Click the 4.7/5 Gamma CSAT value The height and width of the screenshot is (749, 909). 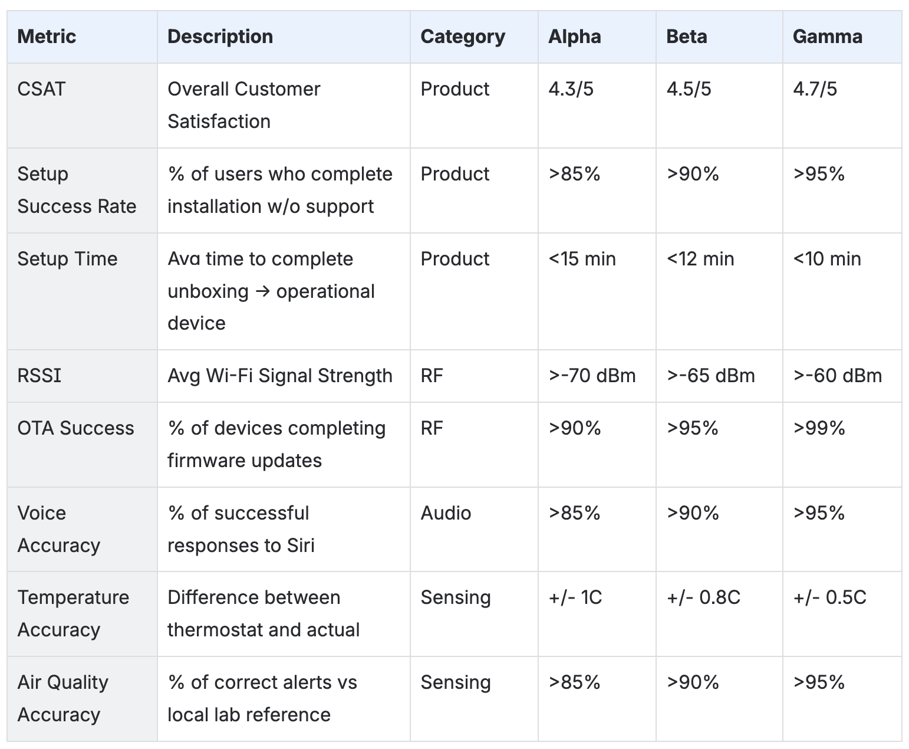point(815,89)
